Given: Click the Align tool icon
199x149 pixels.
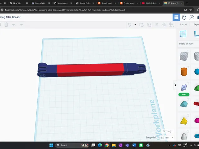Looking at the screenshot, I should (x=156, y=25).
